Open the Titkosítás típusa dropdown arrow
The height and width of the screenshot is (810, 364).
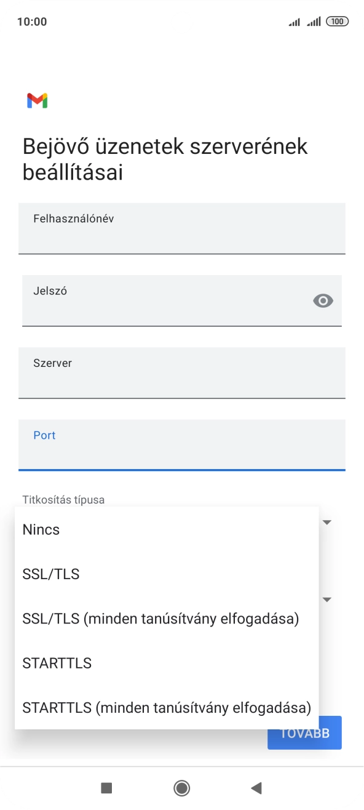point(327,521)
